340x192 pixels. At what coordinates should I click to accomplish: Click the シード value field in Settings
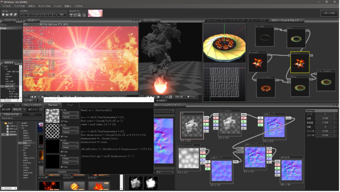click(x=325, y=114)
